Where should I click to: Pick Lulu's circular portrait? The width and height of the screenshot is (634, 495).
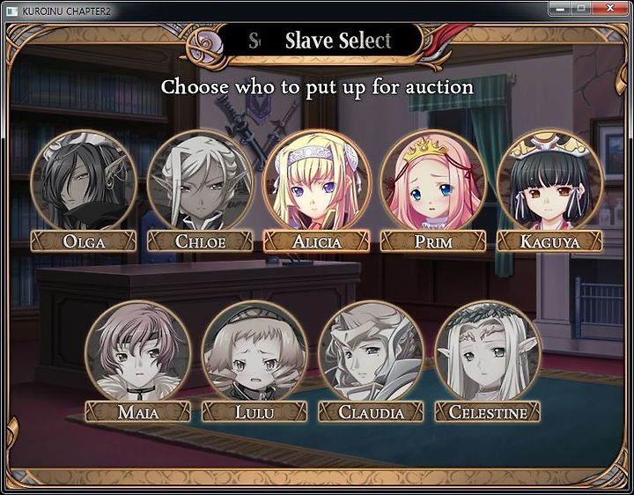tap(254, 351)
